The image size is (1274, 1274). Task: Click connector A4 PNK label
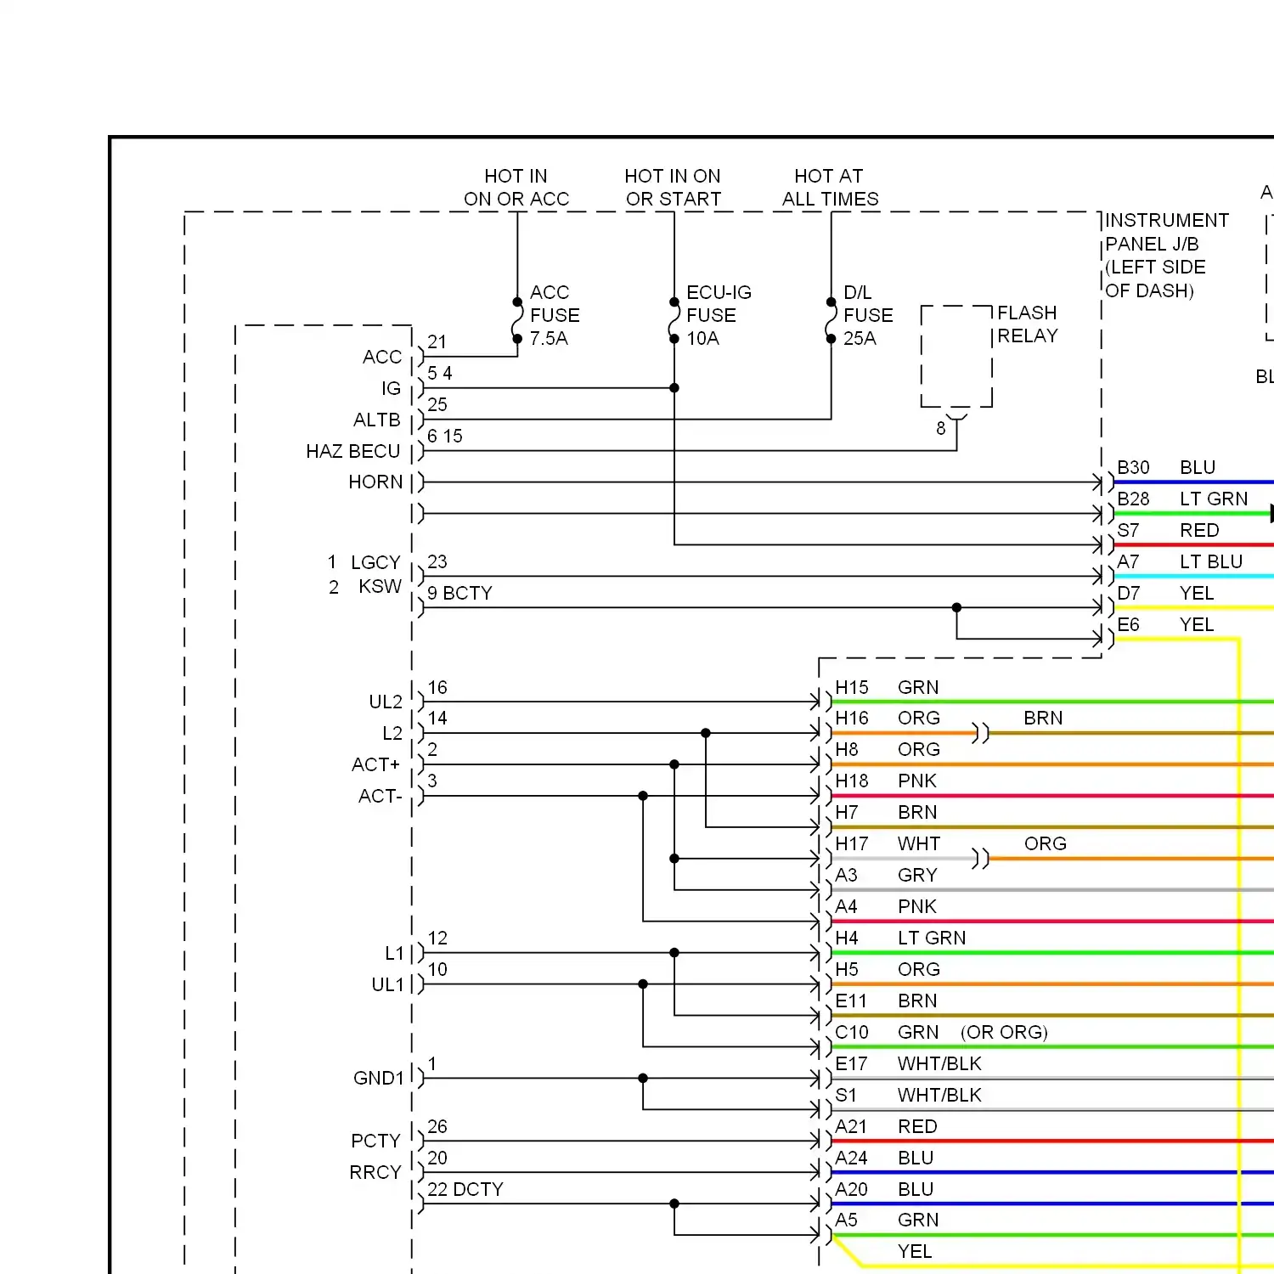click(886, 906)
